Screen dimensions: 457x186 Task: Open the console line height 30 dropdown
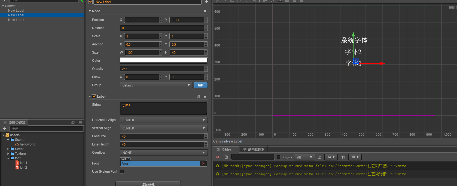click(x=355, y=157)
